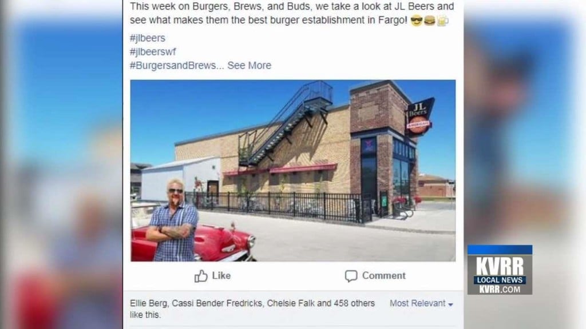Open the Most Relevant sort dropdown

(x=421, y=303)
